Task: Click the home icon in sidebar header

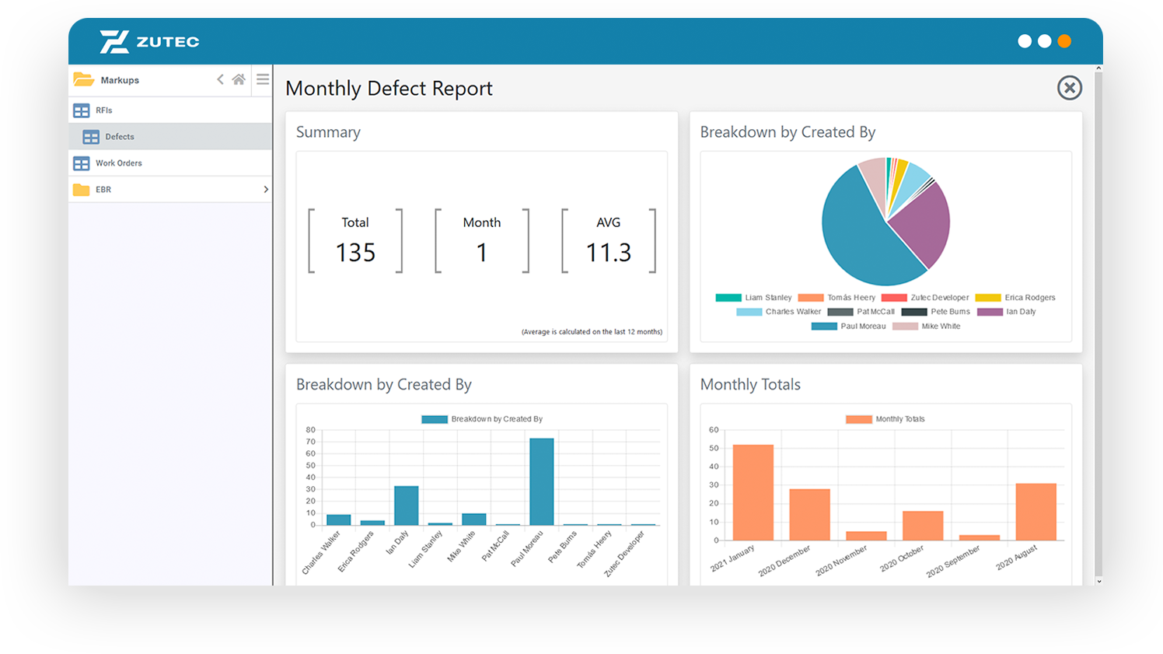Action: tap(239, 79)
